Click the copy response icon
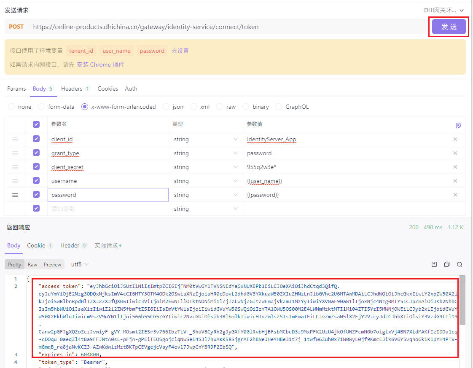 click(447, 265)
